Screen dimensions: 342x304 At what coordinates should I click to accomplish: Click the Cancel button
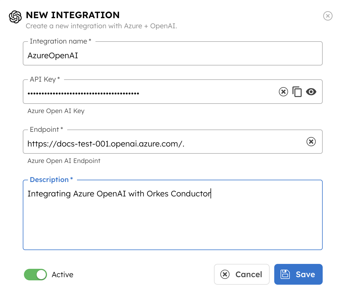click(x=242, y=274)
